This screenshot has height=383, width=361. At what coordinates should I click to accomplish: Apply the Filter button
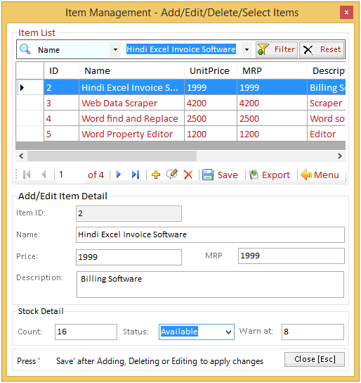click(x=277, y=49)
